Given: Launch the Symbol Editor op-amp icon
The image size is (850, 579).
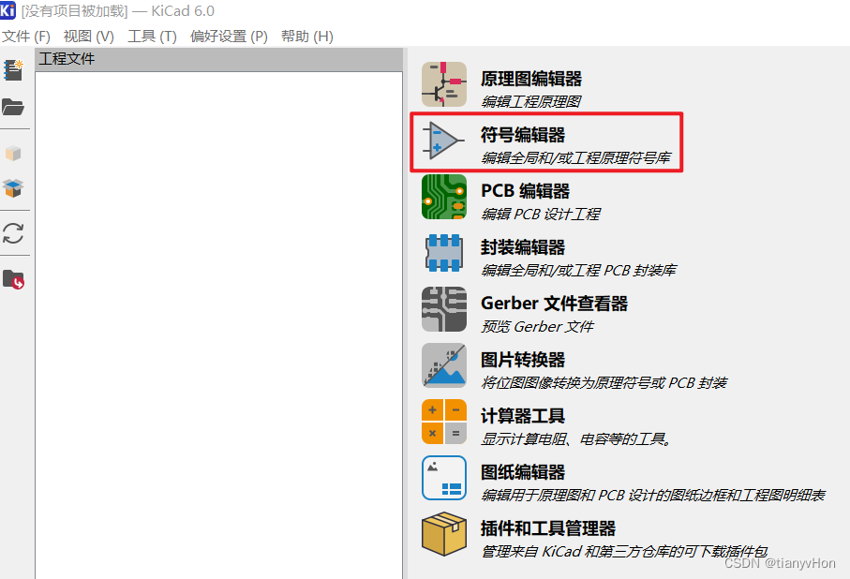Looking at the screenshot, I should click(444, 141).
